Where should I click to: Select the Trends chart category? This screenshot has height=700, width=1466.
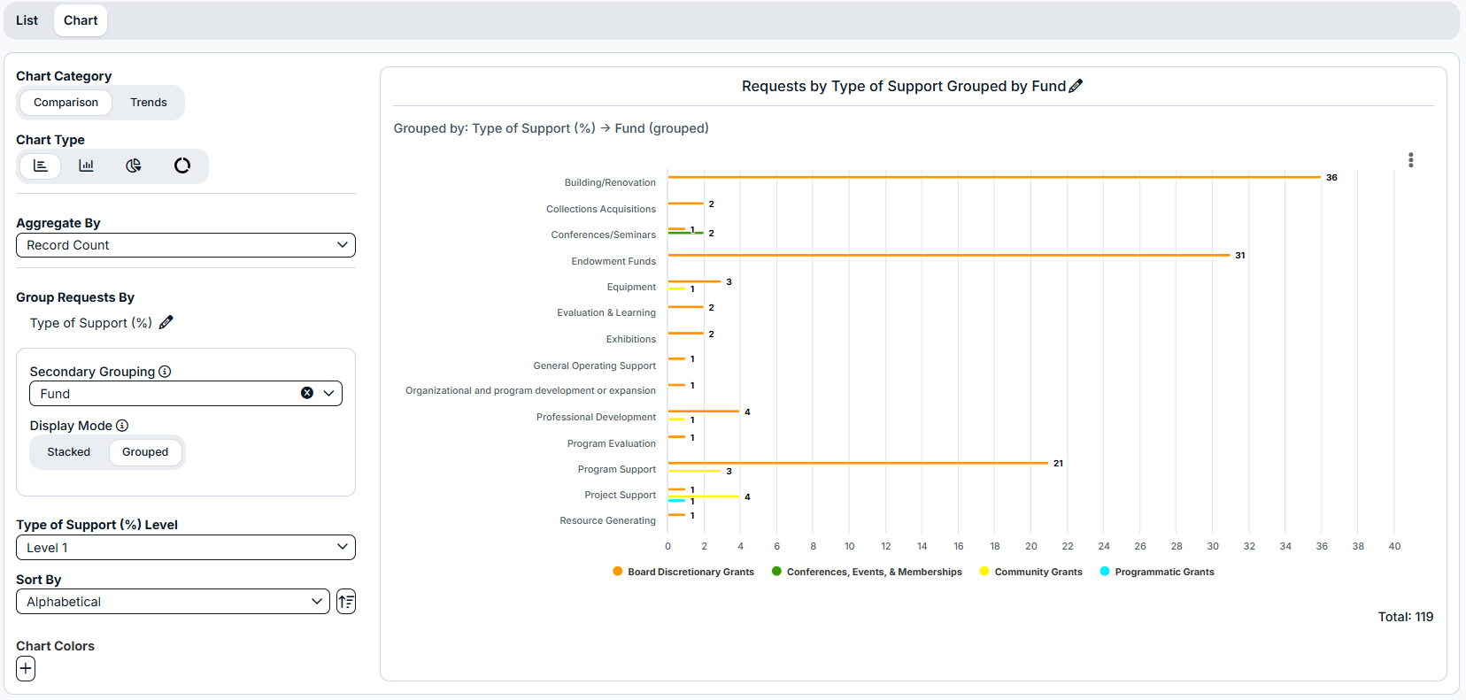149,103
